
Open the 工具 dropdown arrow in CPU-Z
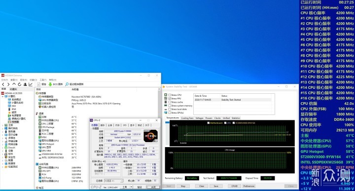tap(131, 187)
